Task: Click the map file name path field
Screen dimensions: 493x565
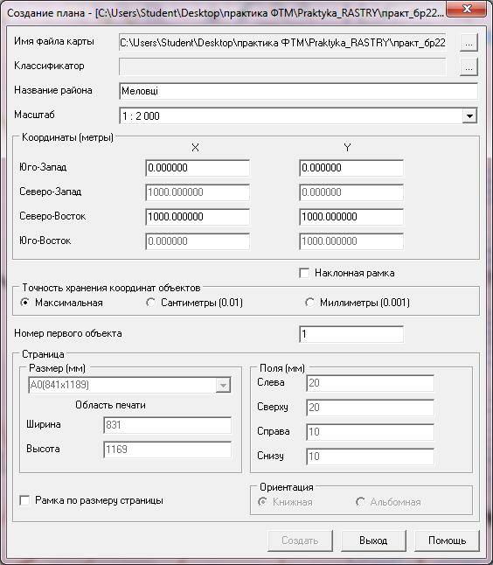Action: [282, 43]
